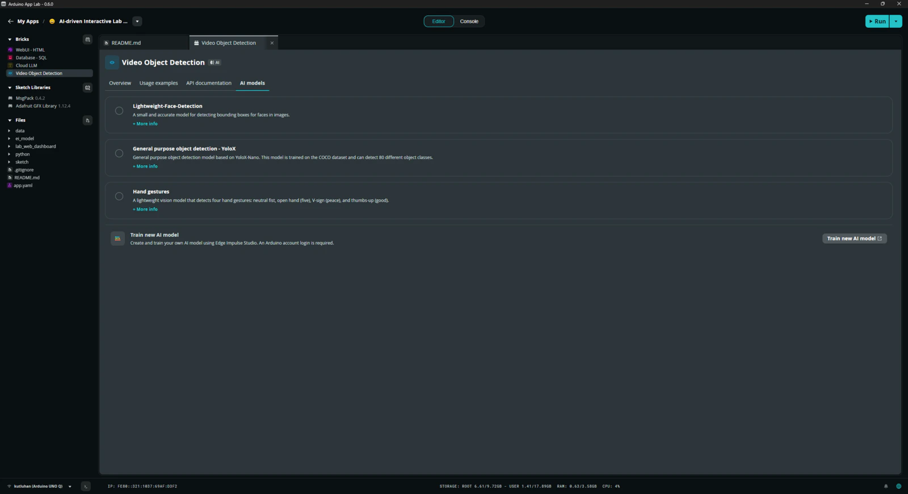Open the board selector dropdown for kutluhan
This screenshot has width=908, height=494.
(x=70, y=487)
